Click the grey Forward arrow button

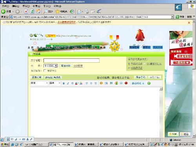(x=17, y=12)
